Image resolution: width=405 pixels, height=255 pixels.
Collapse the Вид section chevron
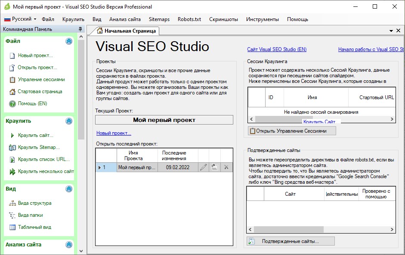point(68,189)
